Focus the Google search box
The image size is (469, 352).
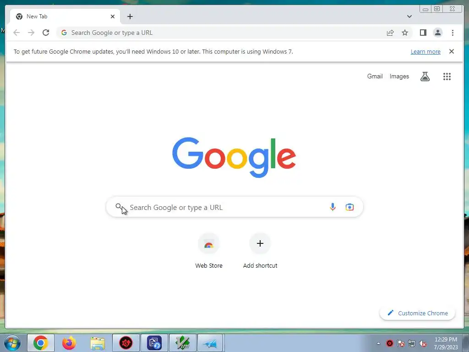coord(234,207)
